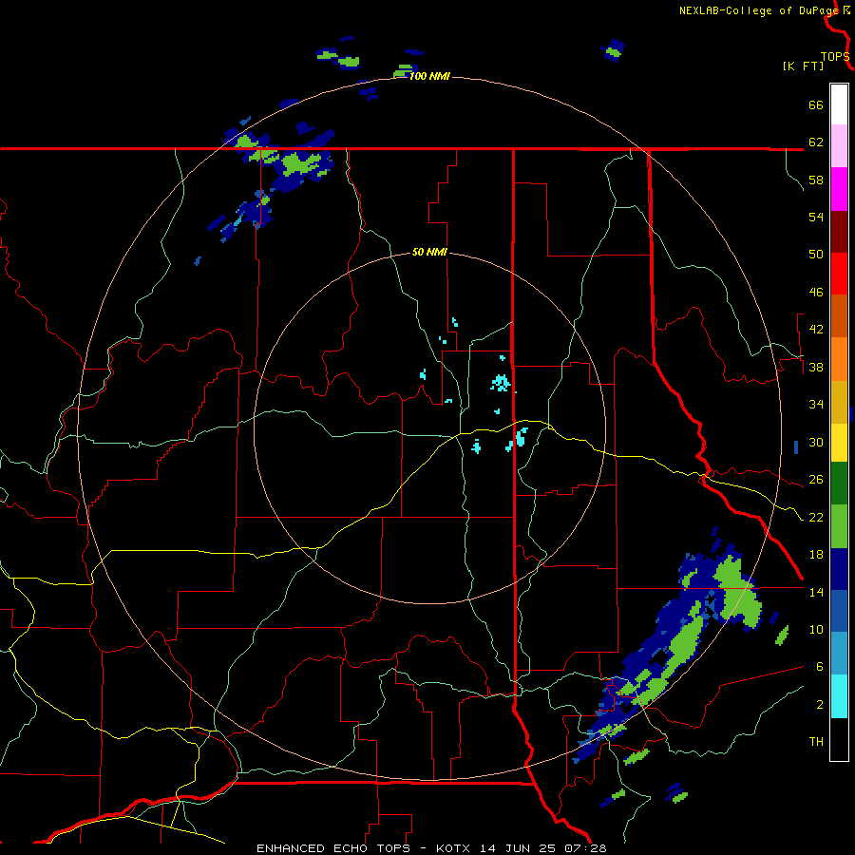The width and height of the screenshot is (855, 855).
Task: Click the [K FT] units label
Action: point(803,66)
